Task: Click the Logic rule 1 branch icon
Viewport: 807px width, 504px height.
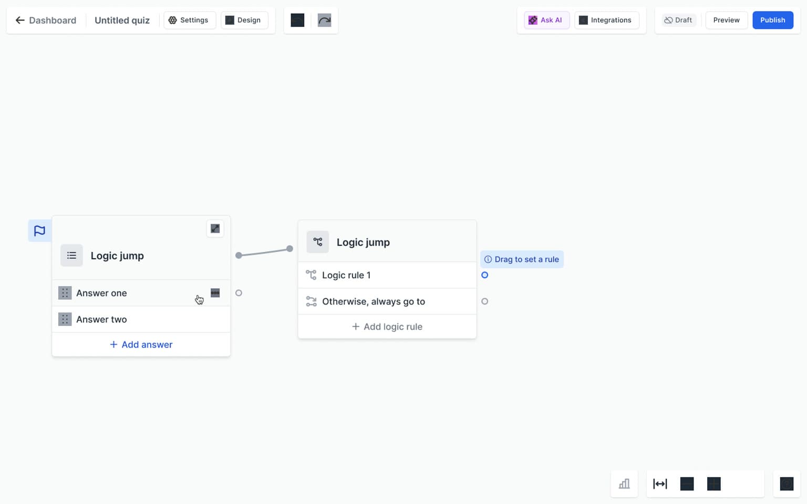Action: tap(311, 275)
